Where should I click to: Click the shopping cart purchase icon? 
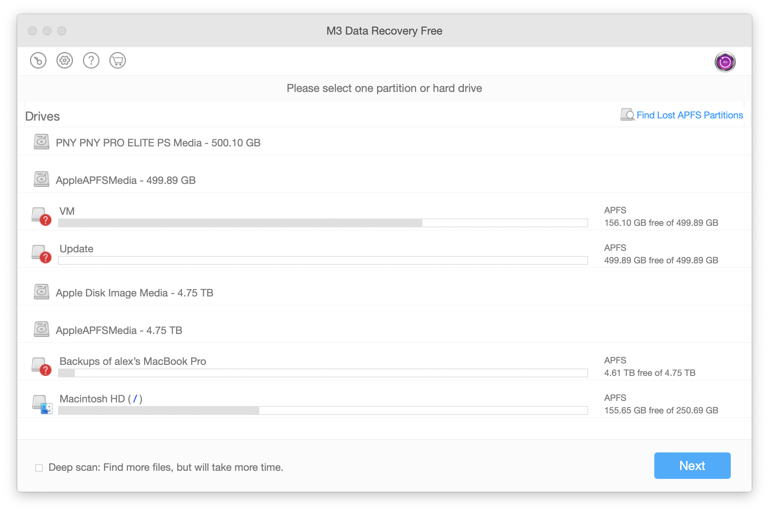(118, 61)
